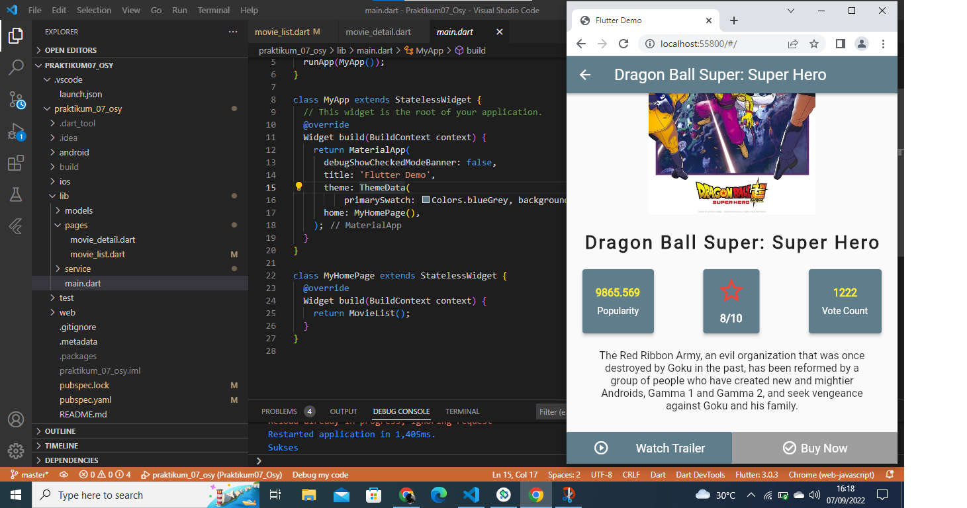
Task: Open Explorer more actions ellipsis
Action: (x=233, y=32)
